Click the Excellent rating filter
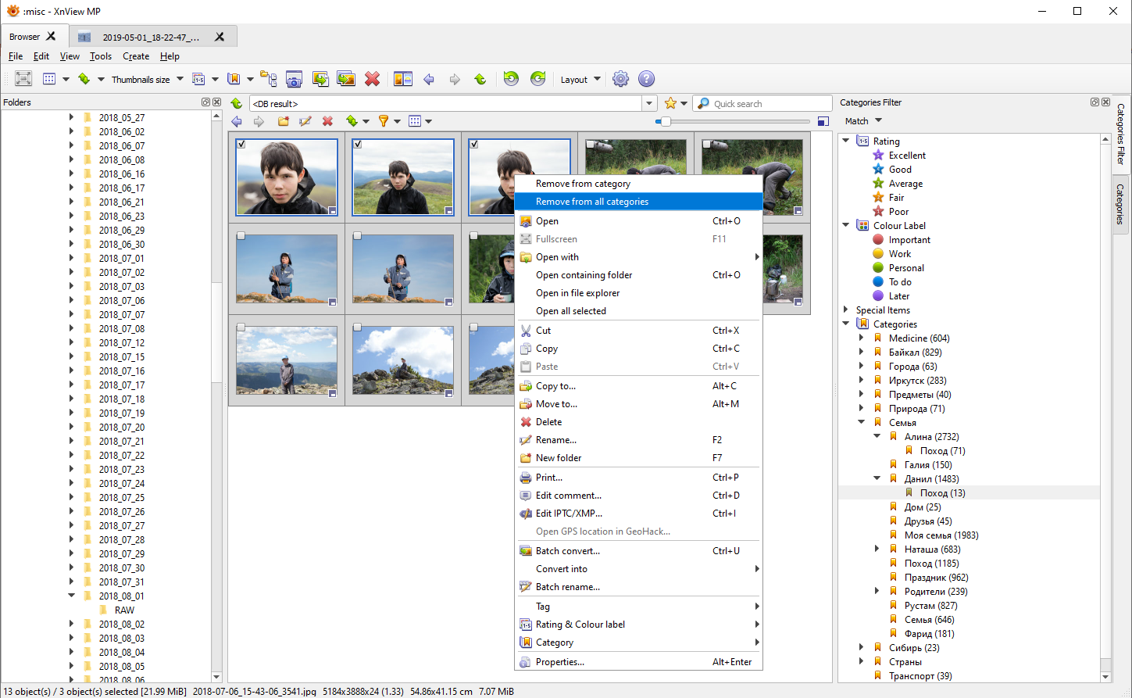This screenshot has width=1132, height=698. click(907, 156)
